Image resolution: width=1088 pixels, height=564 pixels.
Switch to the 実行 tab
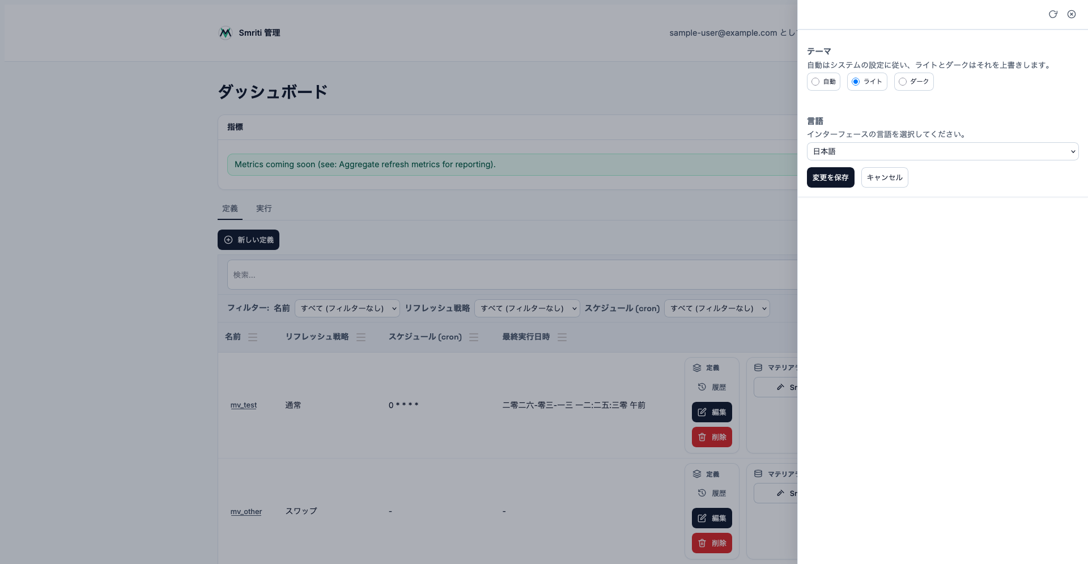pyautogui.click(x=263, y=209)
